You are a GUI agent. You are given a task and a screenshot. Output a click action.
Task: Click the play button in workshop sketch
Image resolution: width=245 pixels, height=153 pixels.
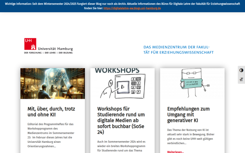[x=123, y=87]
